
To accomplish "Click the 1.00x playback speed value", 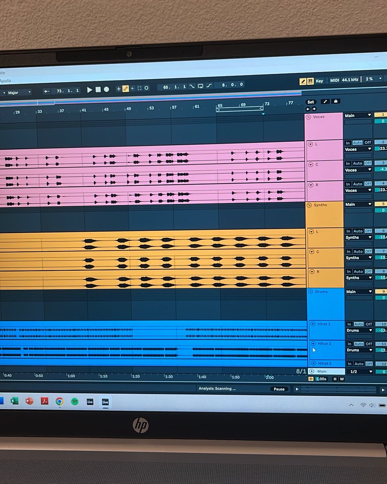I will (x=321, y=379).
